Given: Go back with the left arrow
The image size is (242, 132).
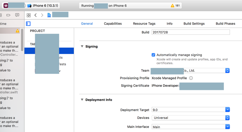Looking at the screenshot, I should pyautogui.click(x=35, y=15).
